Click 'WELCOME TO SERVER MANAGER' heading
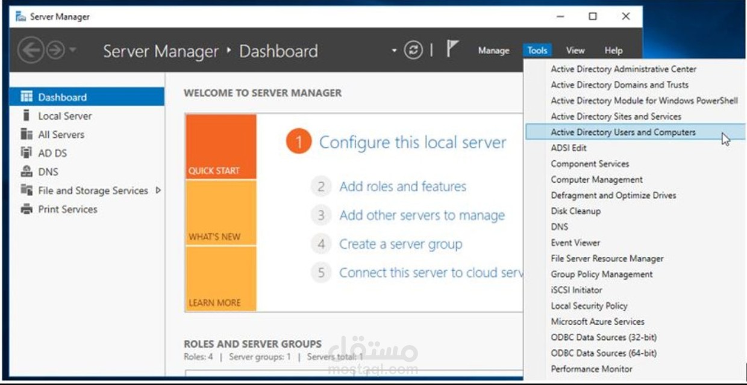This screenshot has height=385, width=747. (263, 93)
